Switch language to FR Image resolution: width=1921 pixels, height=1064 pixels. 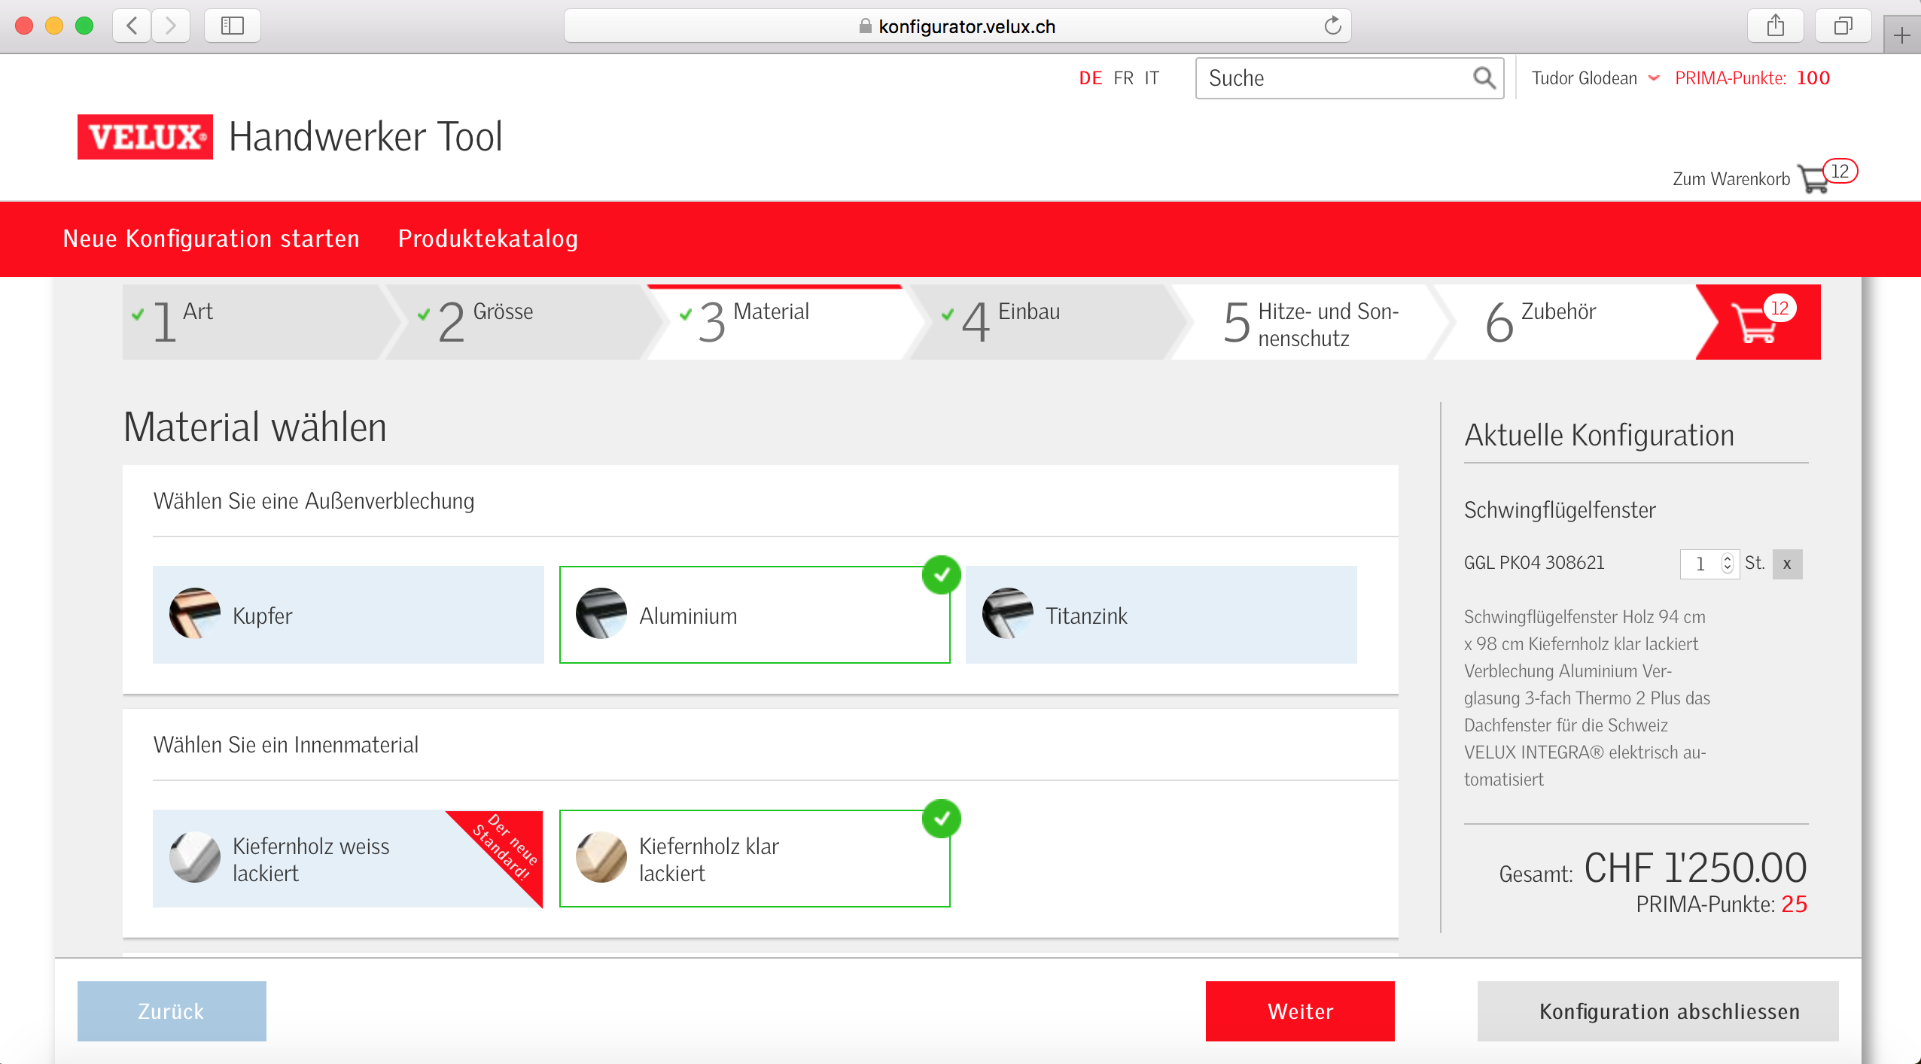1123,78
